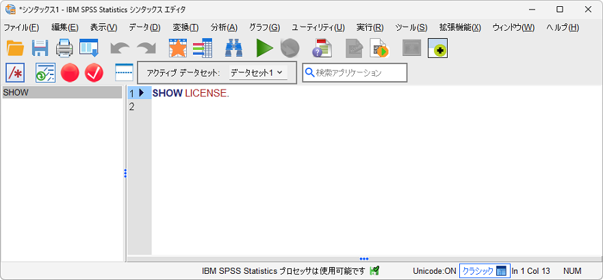Click the Recall recent dialogs icon
The width and height of the screenshot is (603, 280).
[x=89, y=48]
